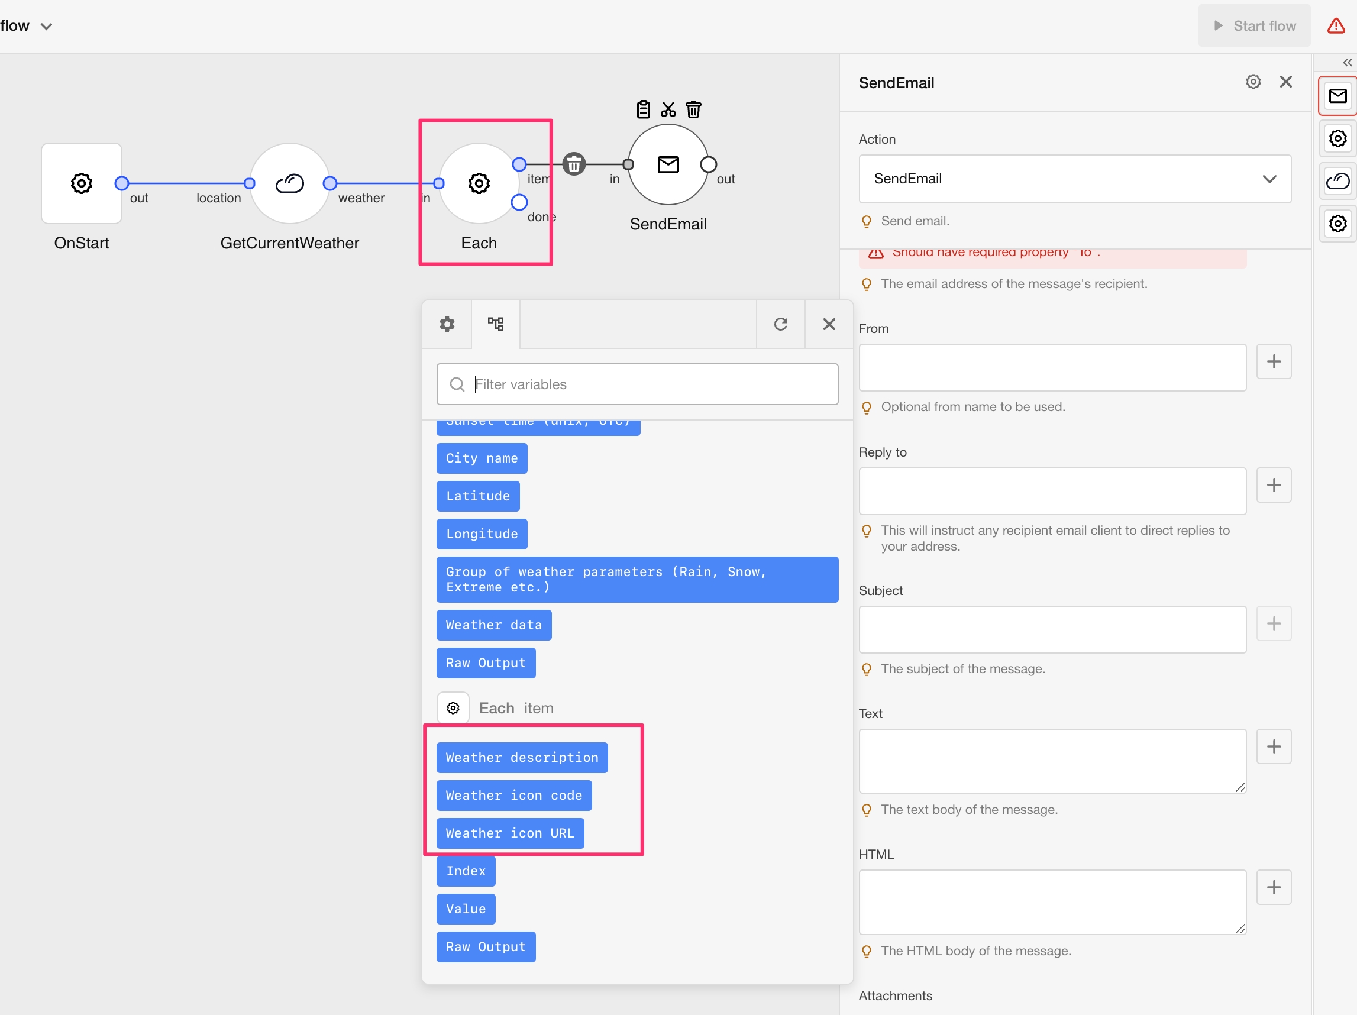
Task: Click the trash icon above SendEmail node
Action: [693, 109]
